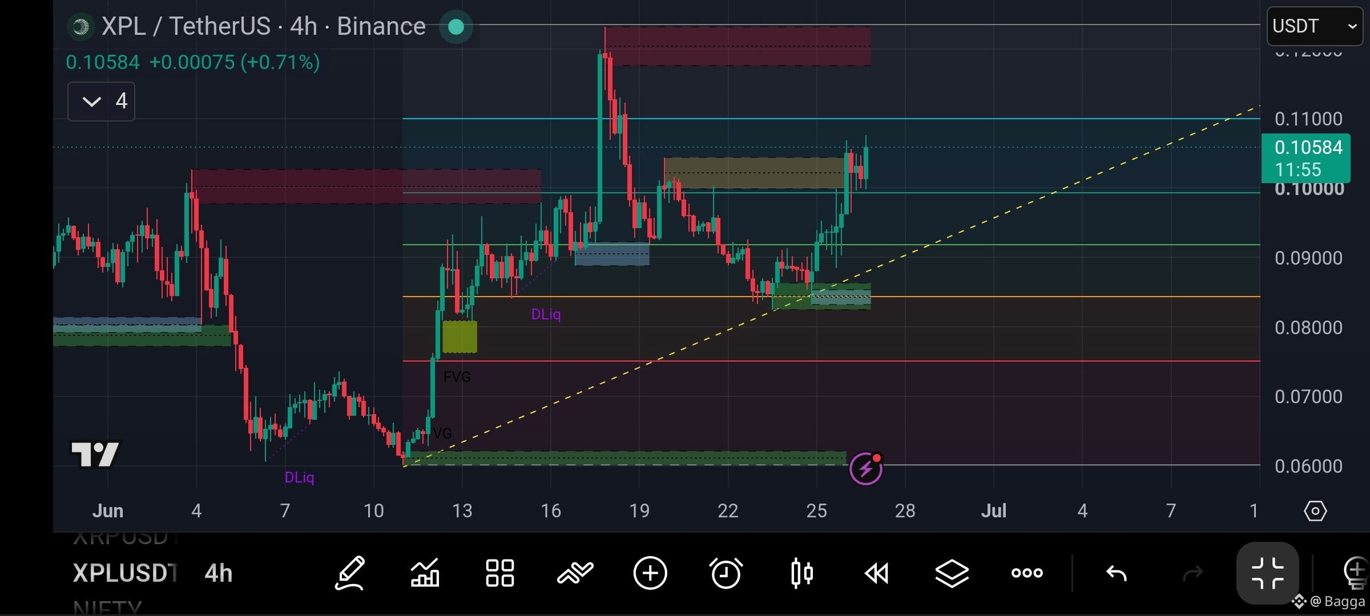Select the top red supply zone
Screen dimensions: 1370x616
pyautogui.click(x=738, y=46)
